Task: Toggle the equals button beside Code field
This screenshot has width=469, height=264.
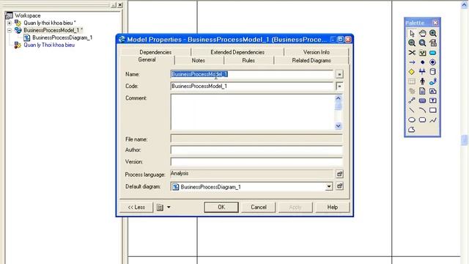Action: [339, 87]
